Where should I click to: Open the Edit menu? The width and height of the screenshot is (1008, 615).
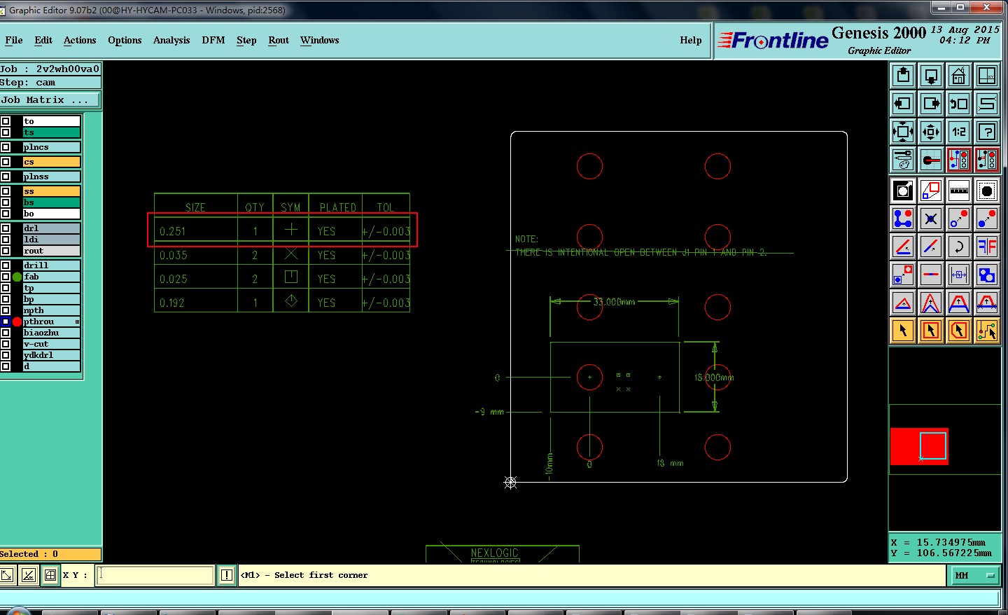pos(43,40)
